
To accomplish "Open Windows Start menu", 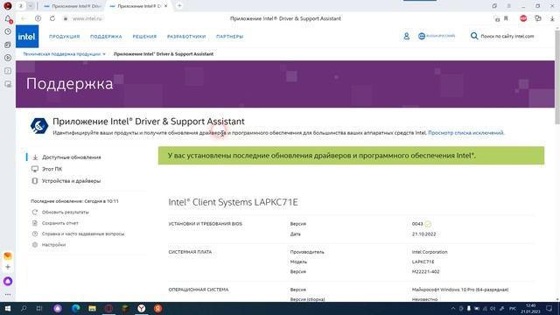I will pyautogui.click(x=8, y=309).
